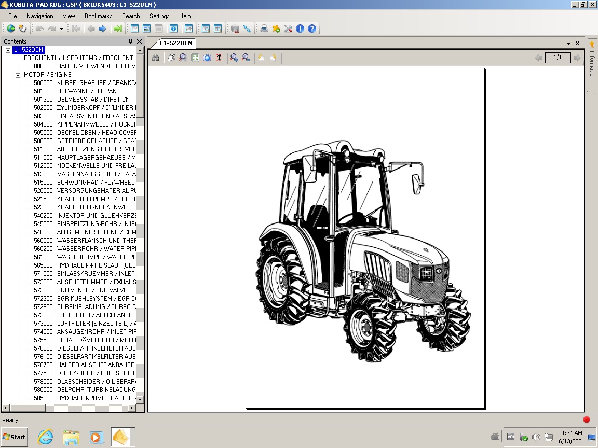This screenshot has width=598, height=448.
Task: Click the page layout view icon in toolbar
Action: (134, 29)
